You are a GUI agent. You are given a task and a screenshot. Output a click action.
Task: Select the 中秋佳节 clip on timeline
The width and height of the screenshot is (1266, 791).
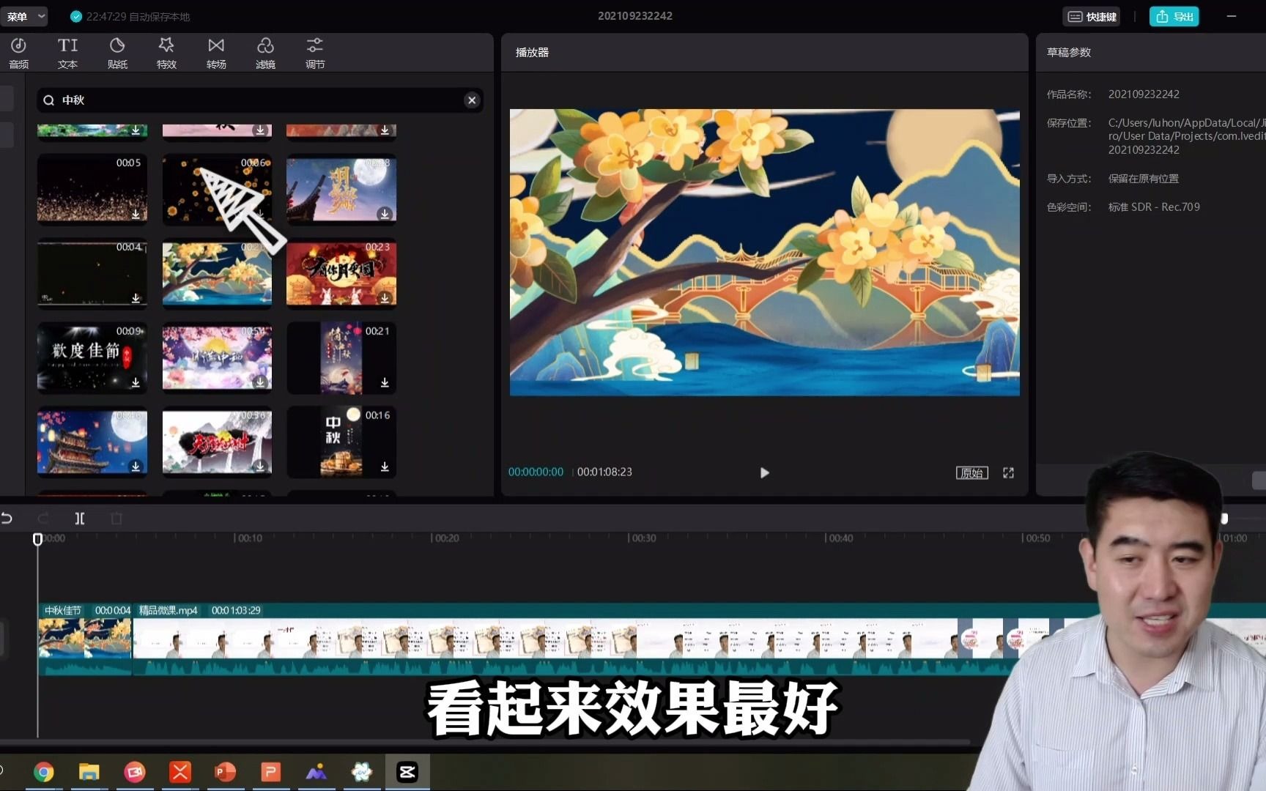[x=85, y=638]
